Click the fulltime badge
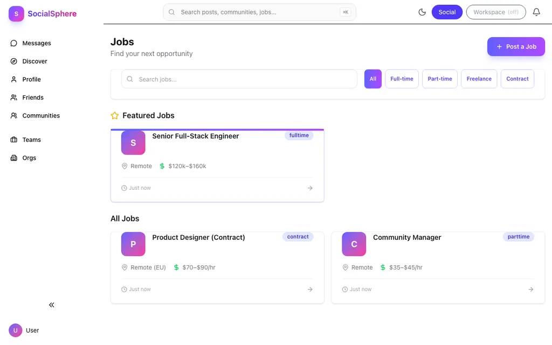This screenshot has height=345, width=552. (x=299, y=135)
